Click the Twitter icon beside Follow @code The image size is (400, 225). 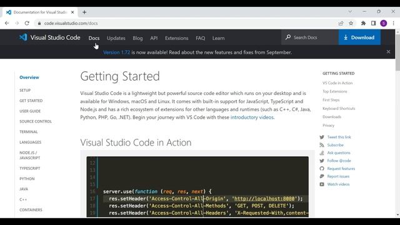pyautogui.click(x=322, y=161)
